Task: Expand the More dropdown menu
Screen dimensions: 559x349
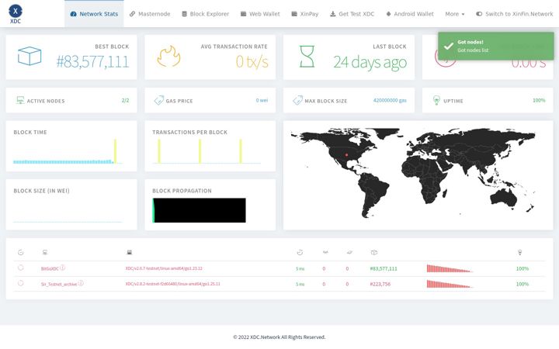Action: click(x=455, y=14)
